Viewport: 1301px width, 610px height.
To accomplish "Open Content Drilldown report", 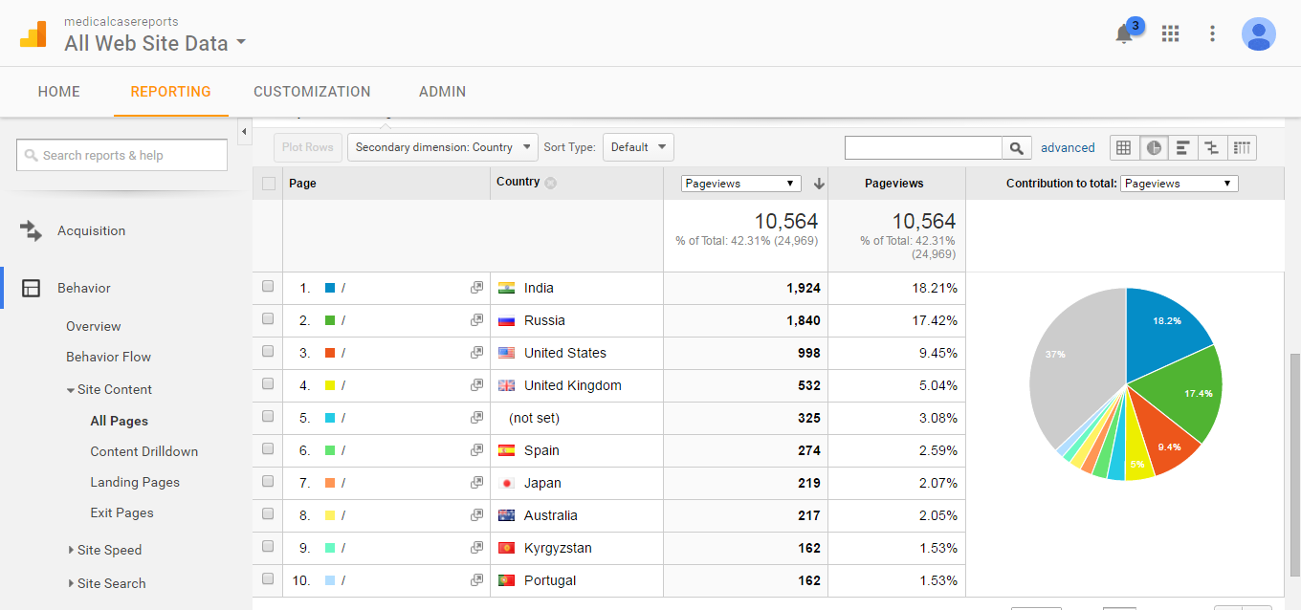I will point(144,451).
